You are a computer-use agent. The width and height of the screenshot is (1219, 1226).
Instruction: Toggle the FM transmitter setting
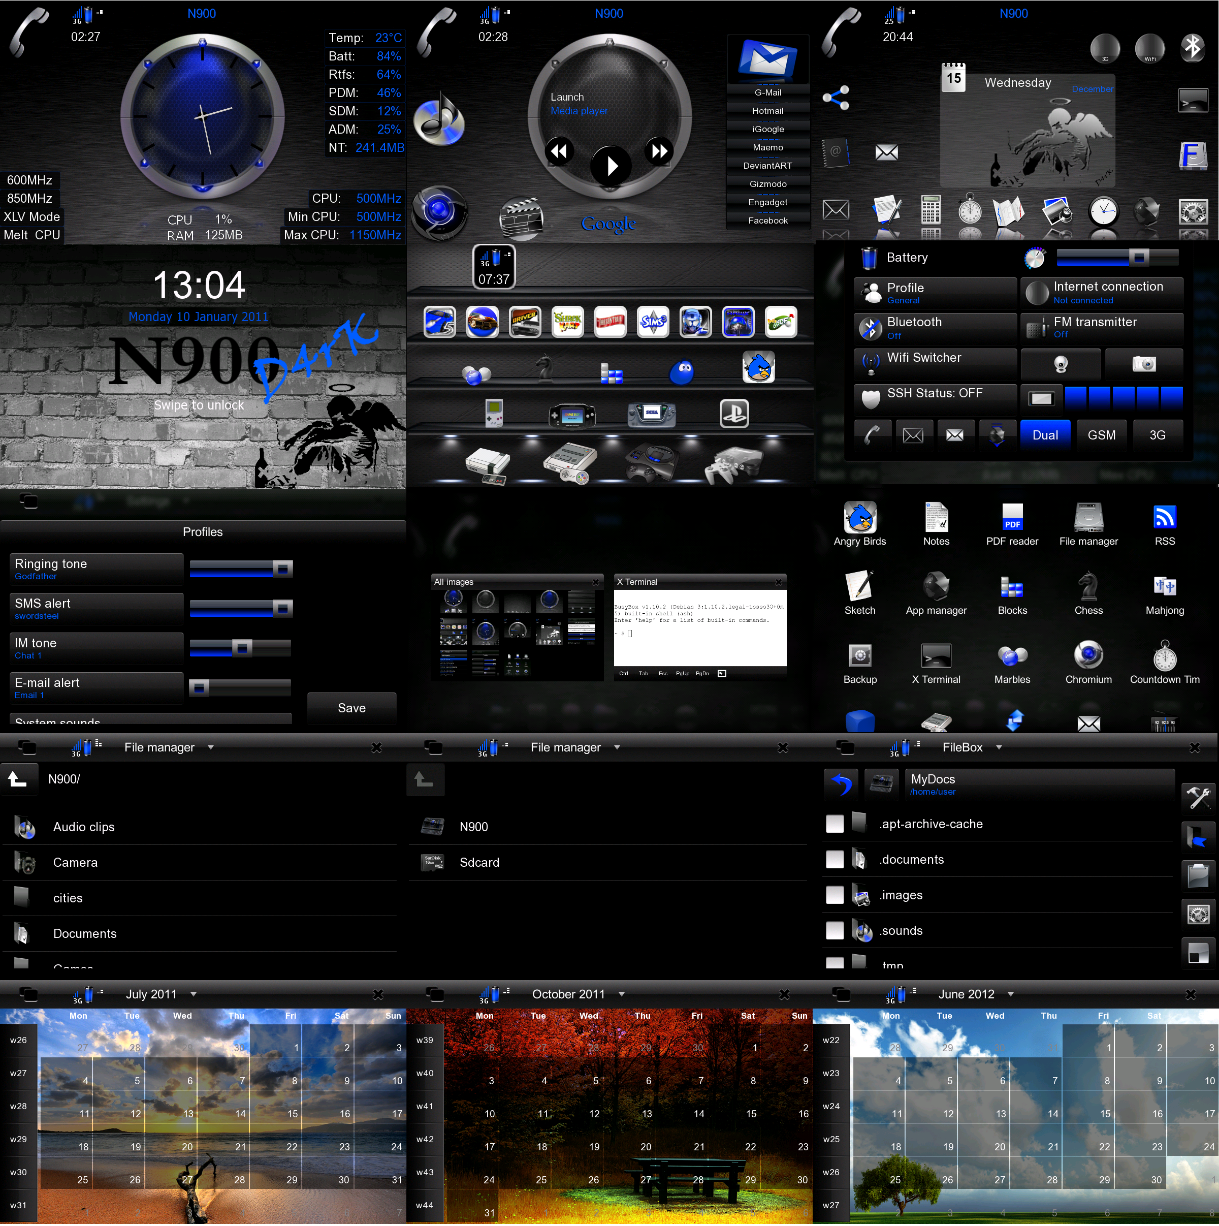(x=1102, y=328)
